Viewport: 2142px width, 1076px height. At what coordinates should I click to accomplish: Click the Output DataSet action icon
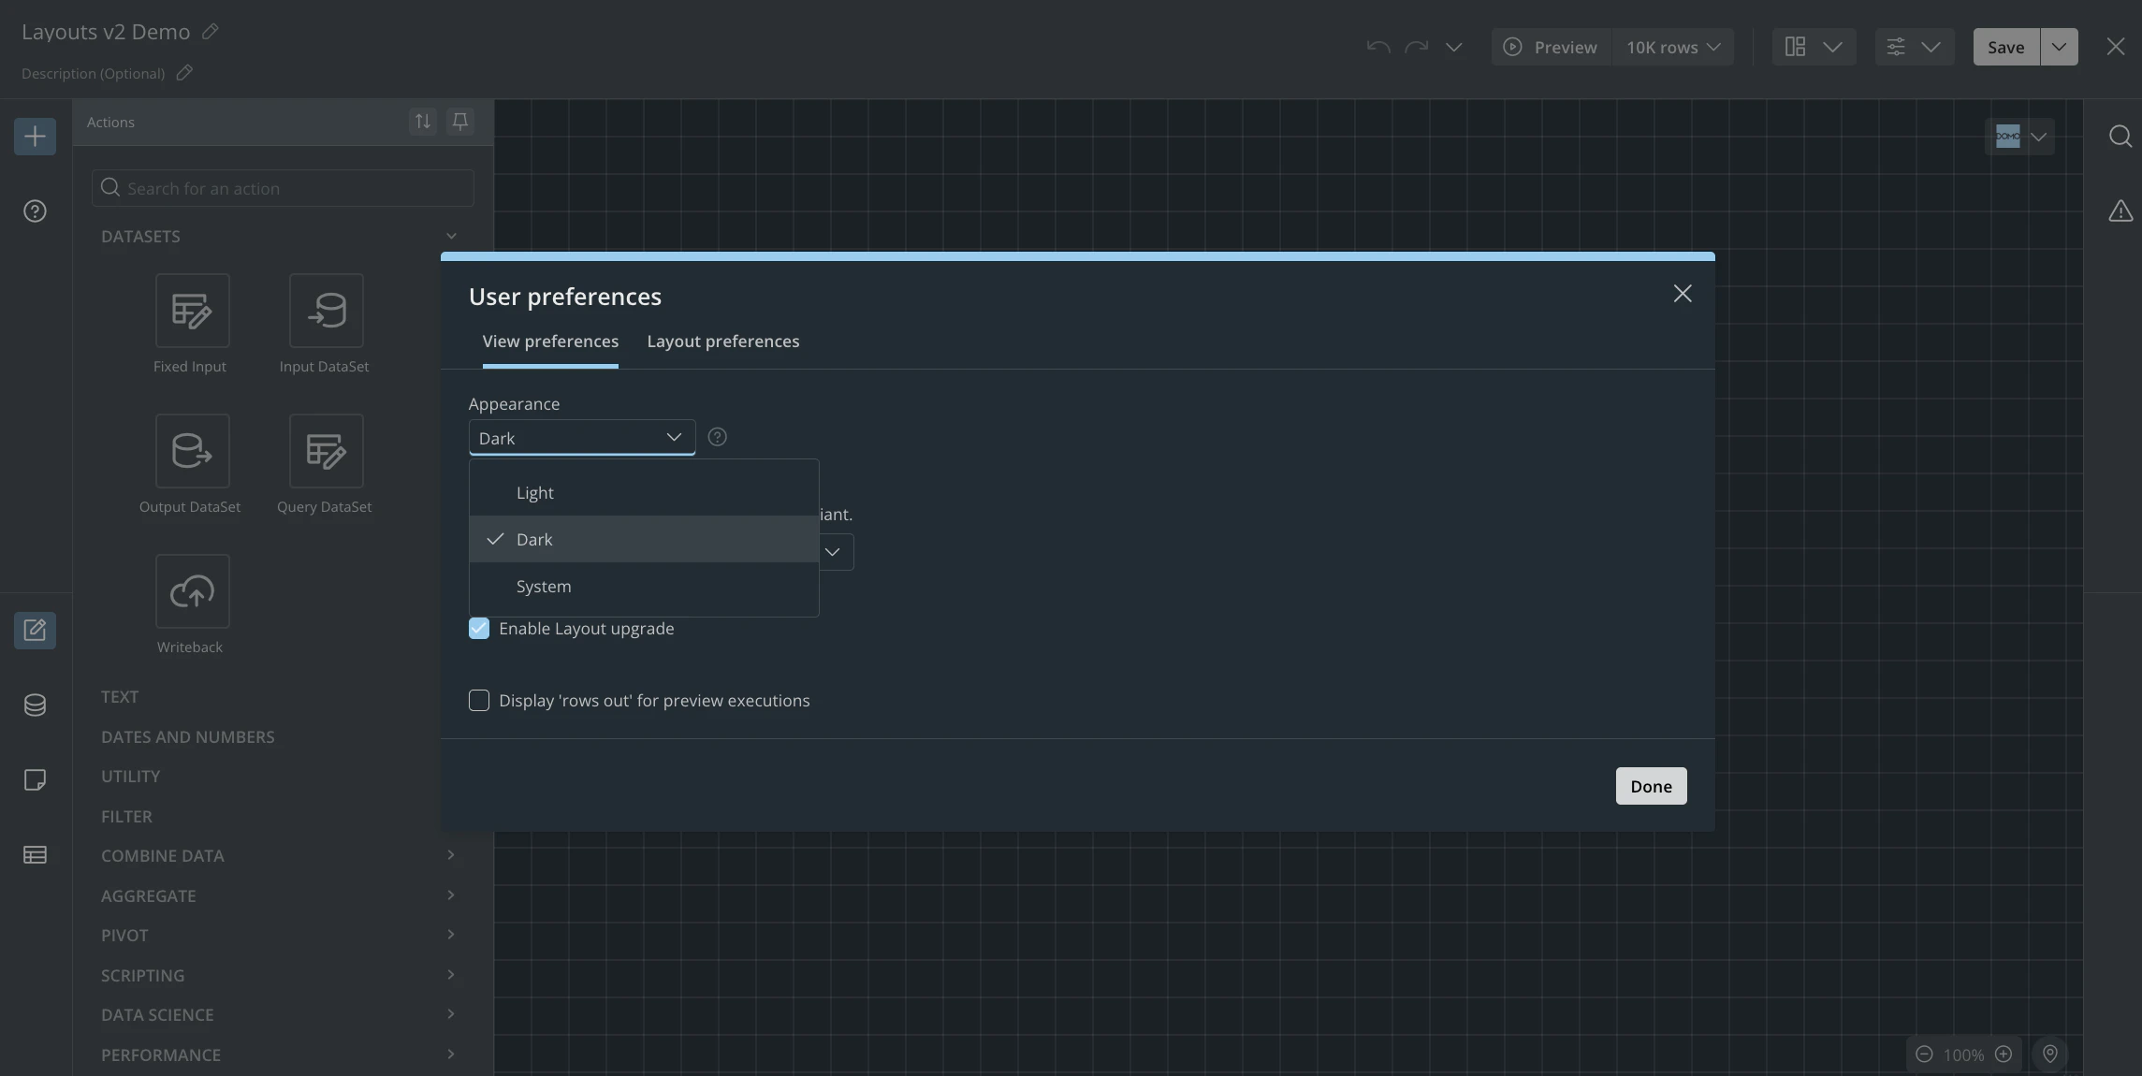click(192, 451)
